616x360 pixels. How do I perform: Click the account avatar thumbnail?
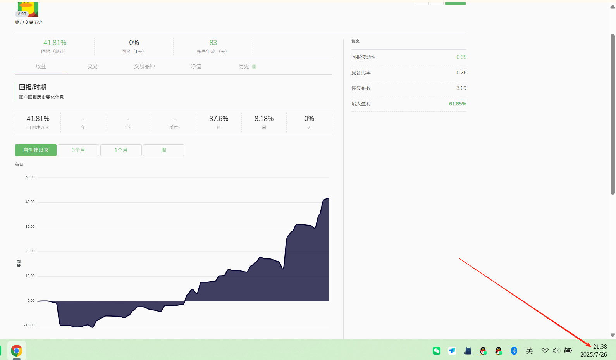[28, 9]
